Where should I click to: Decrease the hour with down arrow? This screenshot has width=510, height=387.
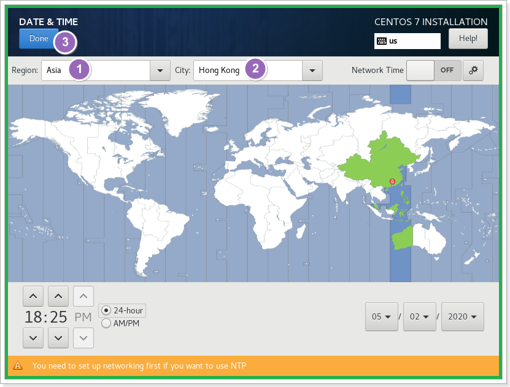point(33,338)
